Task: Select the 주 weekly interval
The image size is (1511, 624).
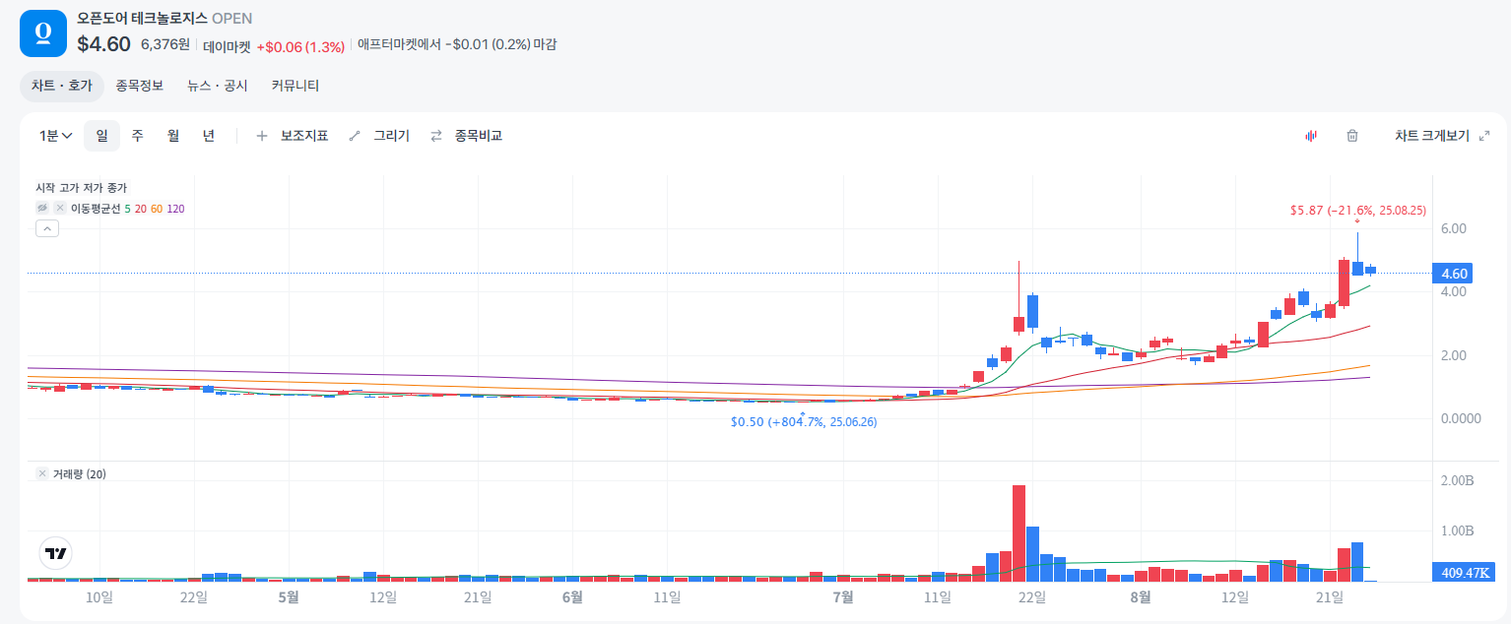Action: [138, 136]
